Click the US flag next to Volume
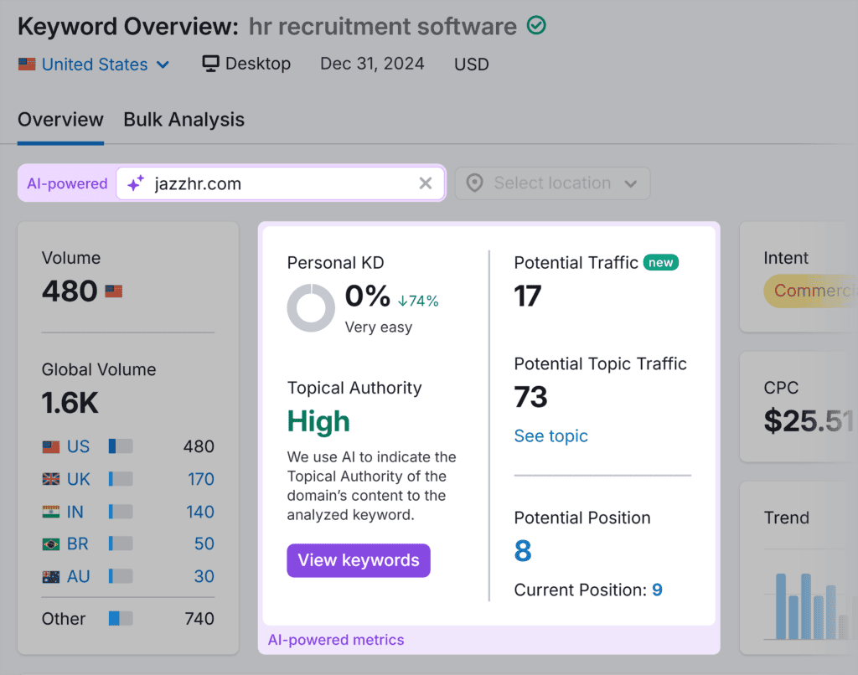The height and width of the screenshot is (675, 858). pyautogui.click(x=114, y=291)
